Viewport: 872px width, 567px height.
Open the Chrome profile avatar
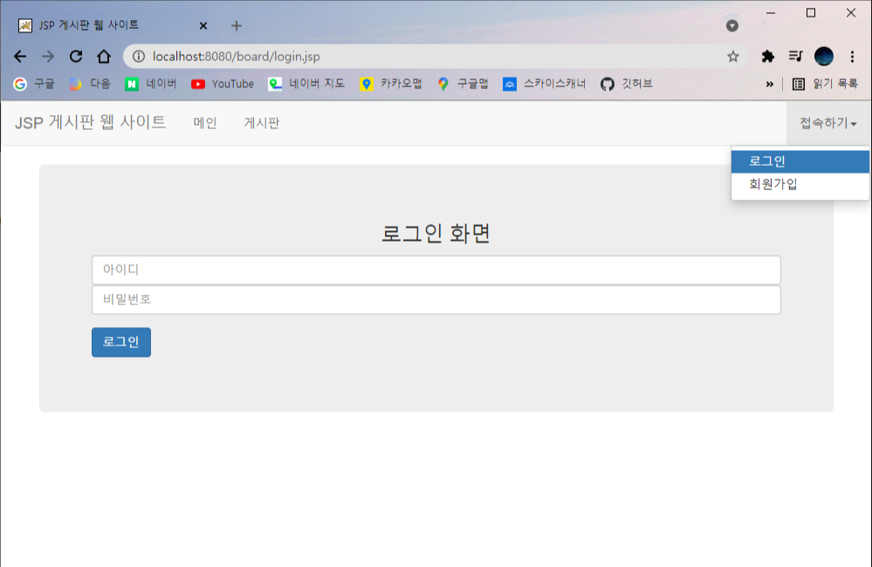pyautogui.click(x=824, y=56)
